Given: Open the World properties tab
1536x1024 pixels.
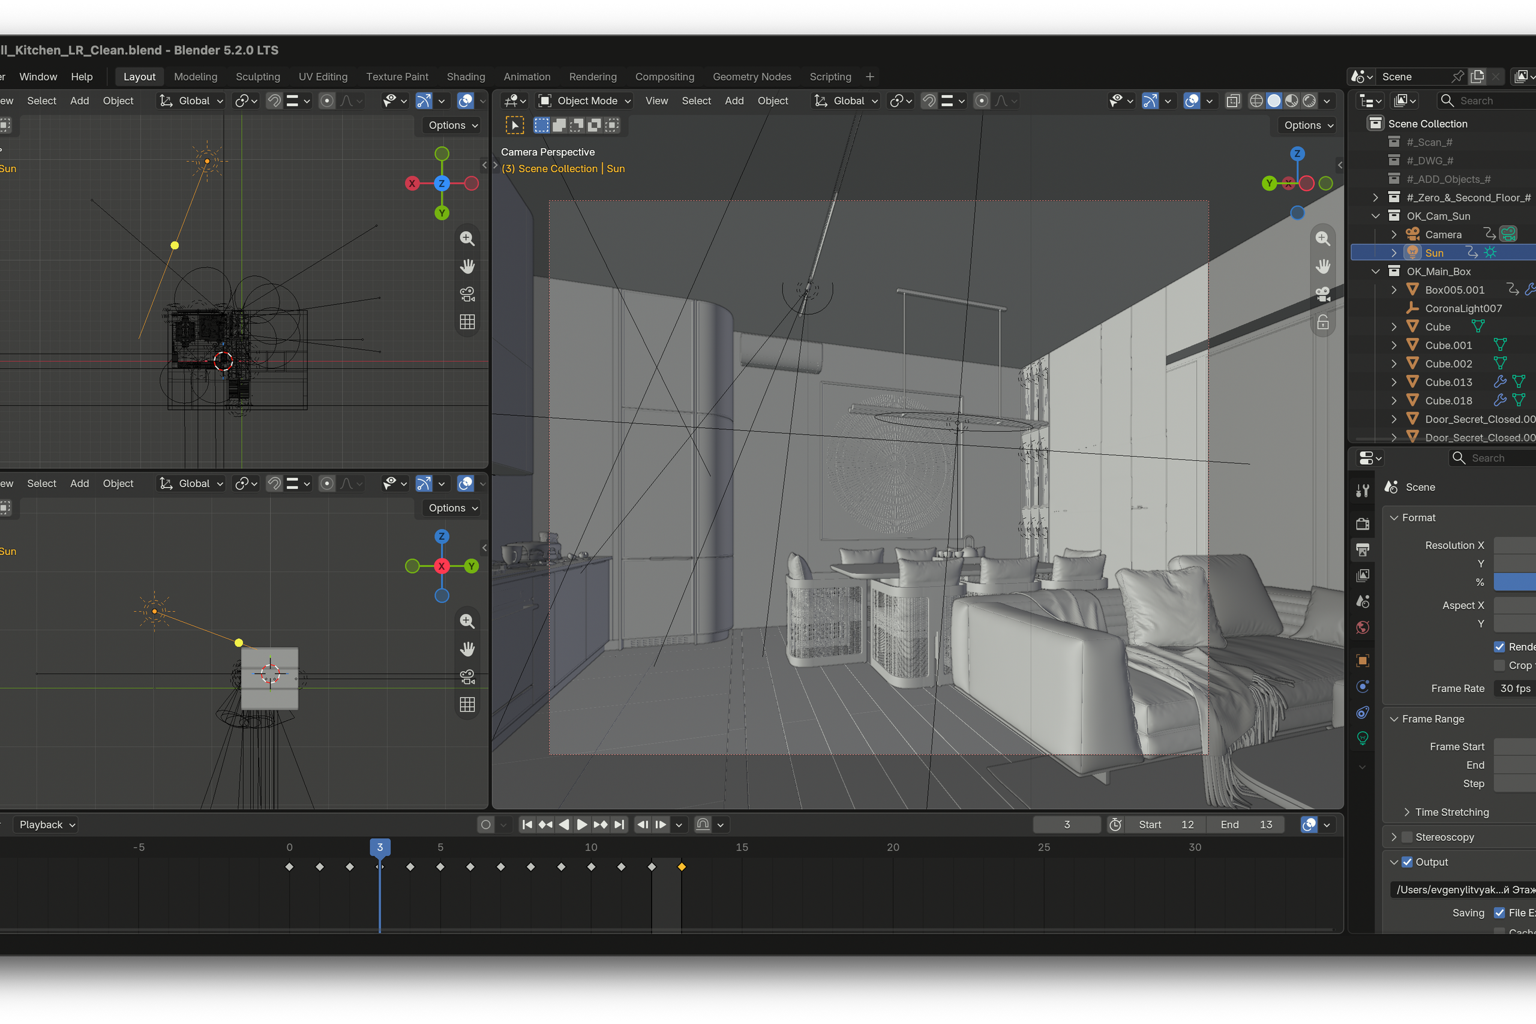Looking at the screenshot, I should 1362,627.
